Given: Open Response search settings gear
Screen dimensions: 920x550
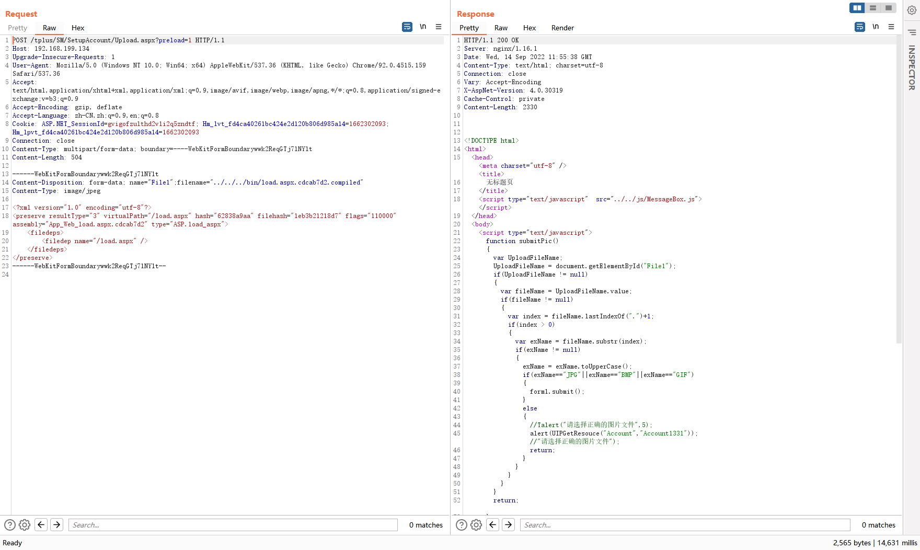Looking at the screenshot, I should 476,525.
